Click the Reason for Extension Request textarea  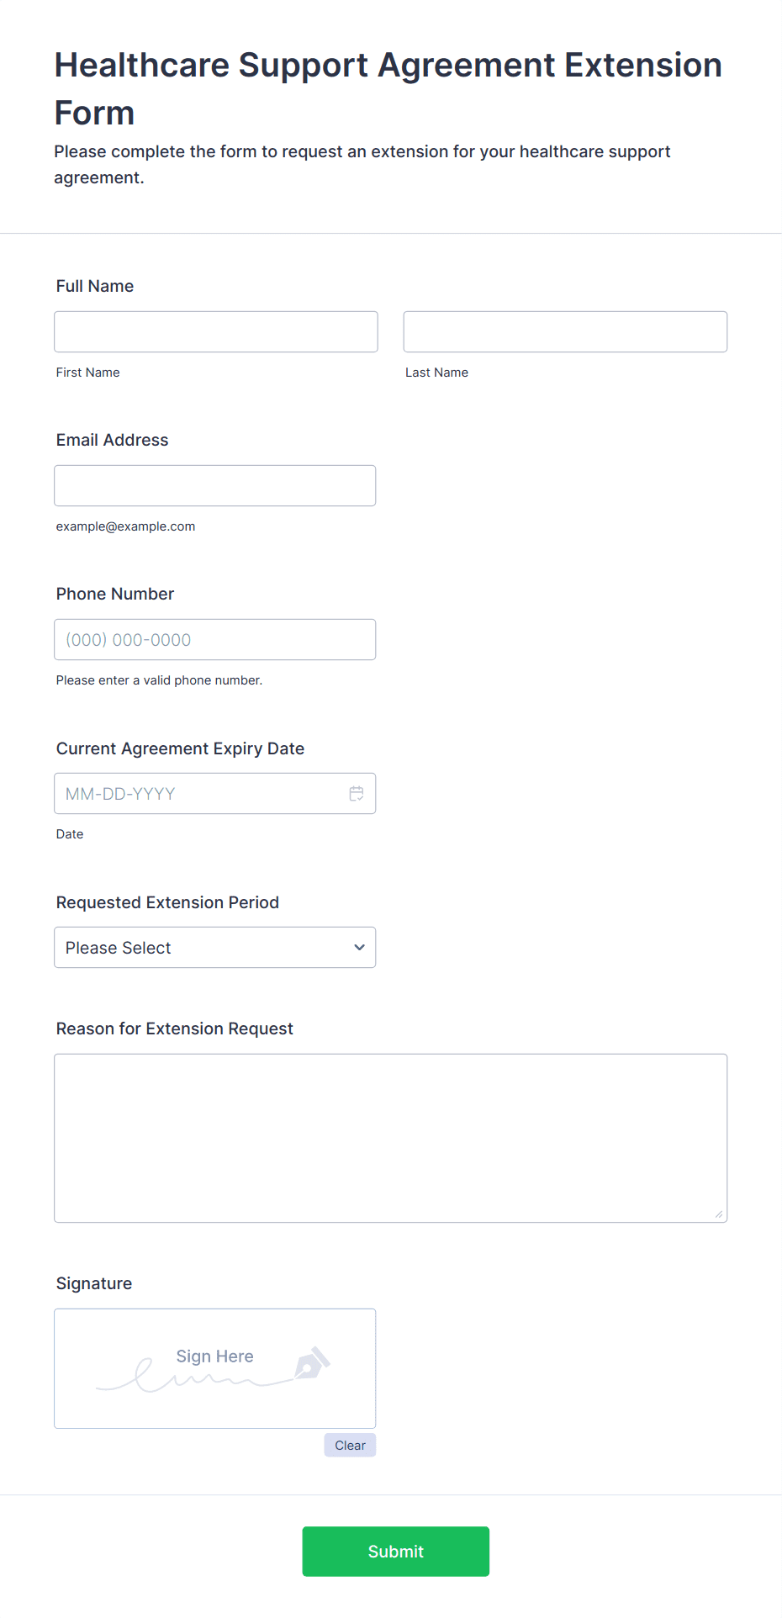pyautogui.click(x=391, y=1139)
